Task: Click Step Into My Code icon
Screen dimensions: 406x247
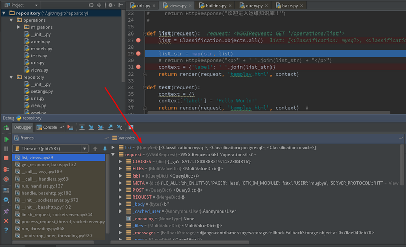Action: click(100, 127)
